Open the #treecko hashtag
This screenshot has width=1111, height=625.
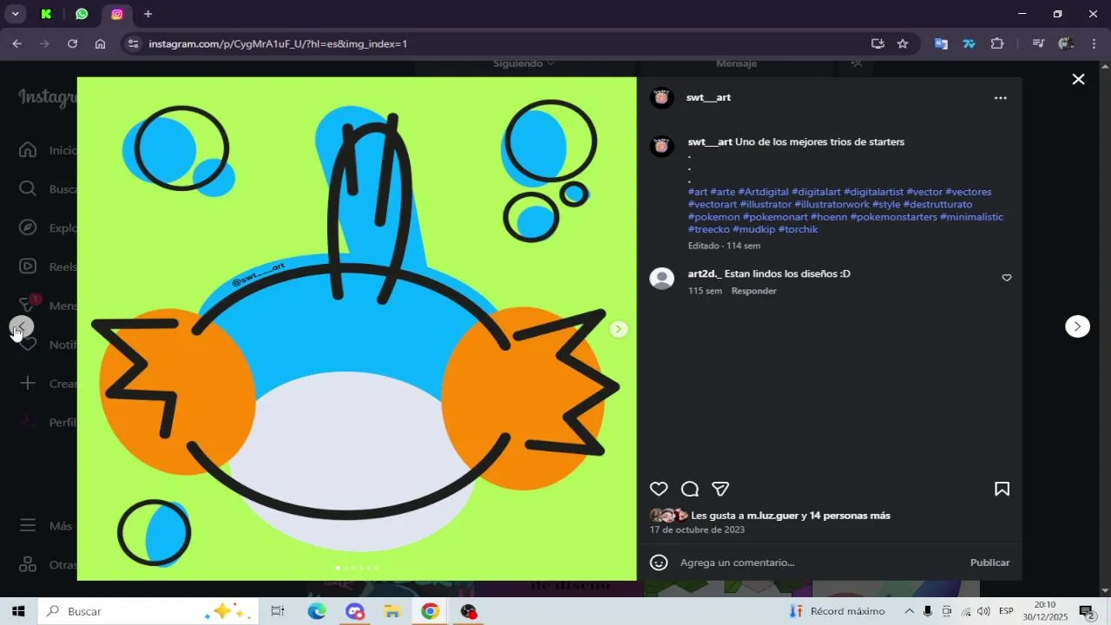click(x=709, y=229)
